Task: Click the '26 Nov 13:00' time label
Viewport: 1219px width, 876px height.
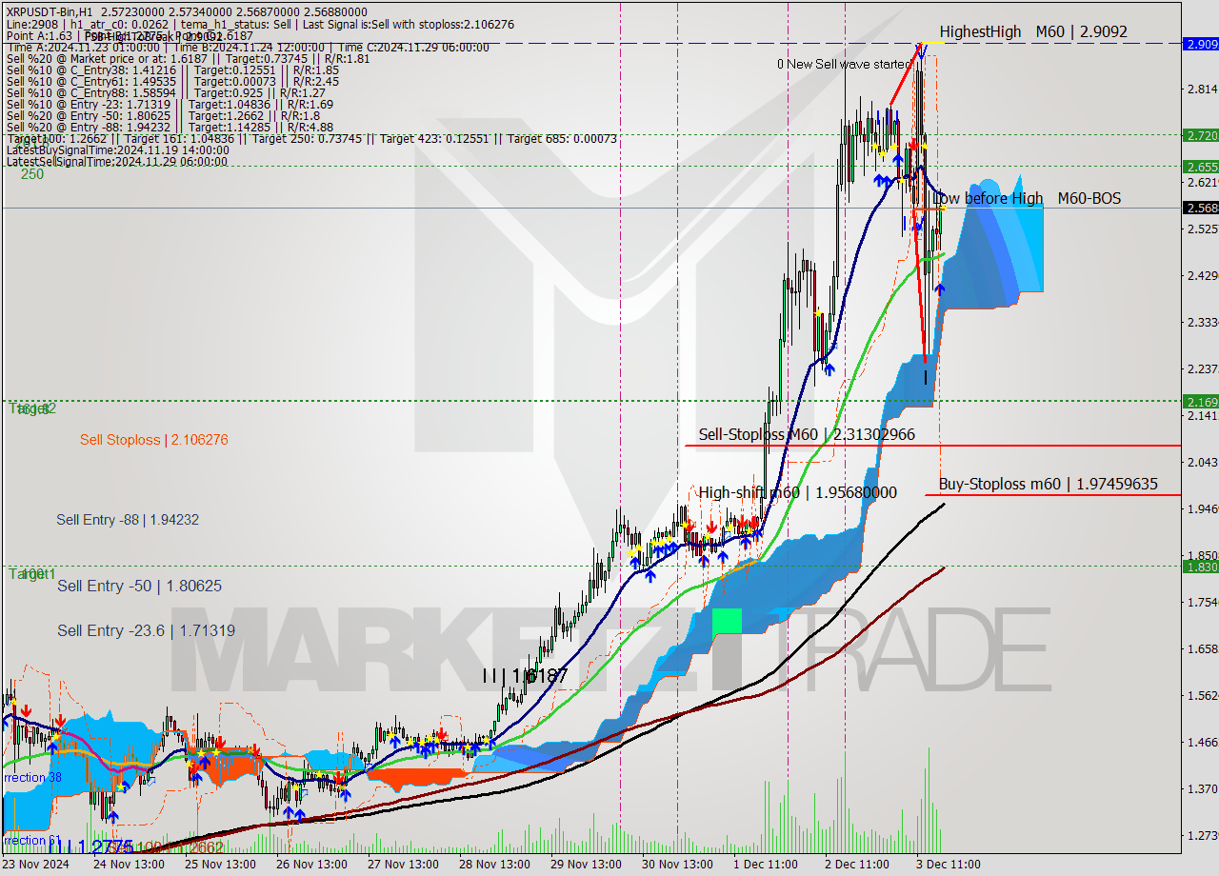Action: (311, 864)
